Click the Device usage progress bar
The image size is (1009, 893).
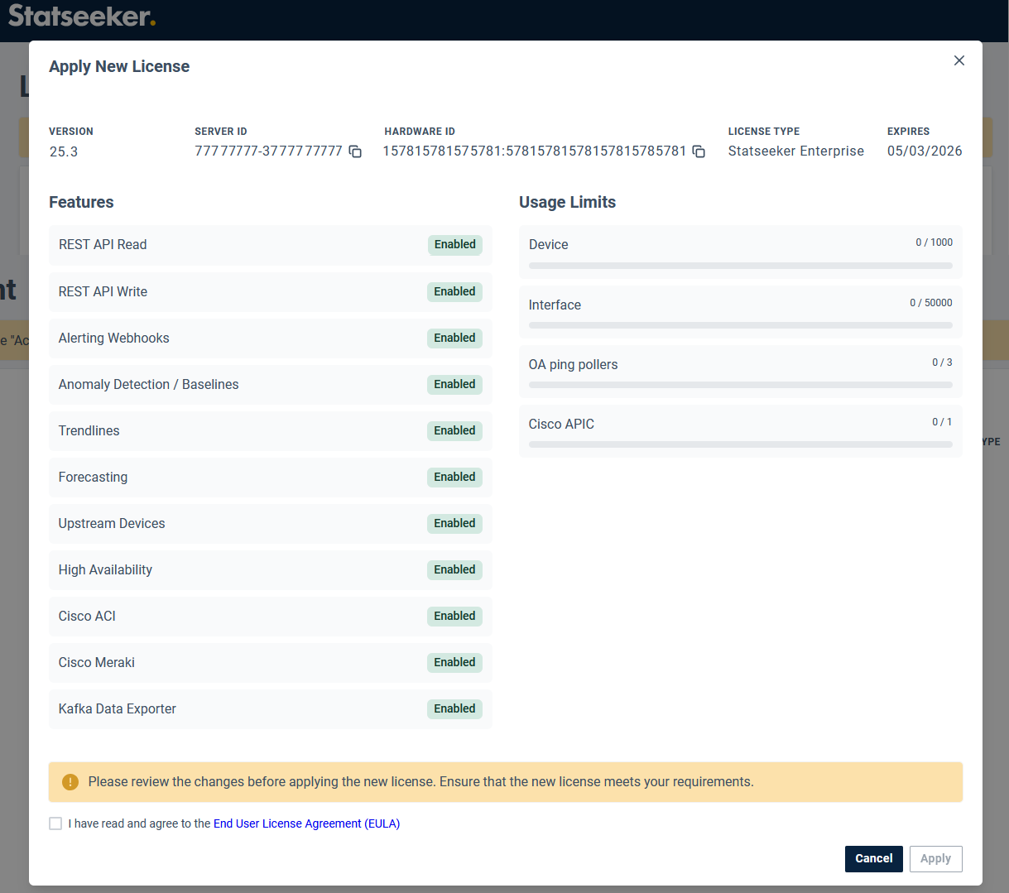click(740, 266)
